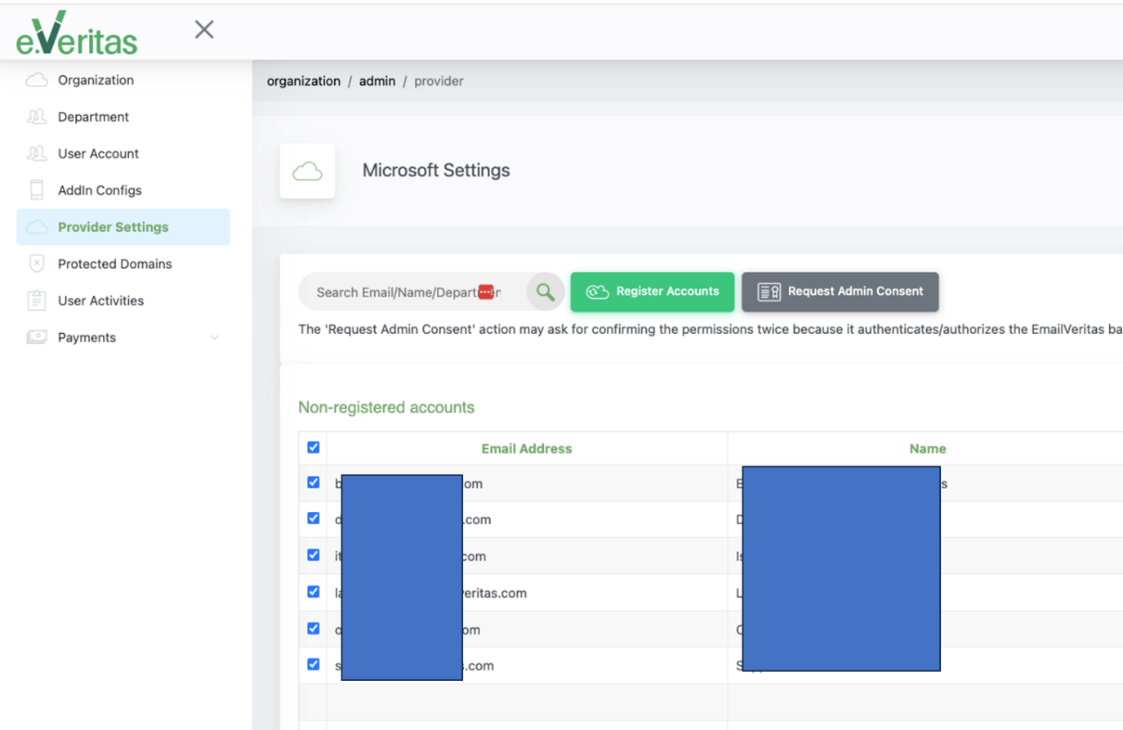The width and height of the screenshot is (1123, 730).
Task: Click the users icon beside User Account
Action: coord(37,154)
